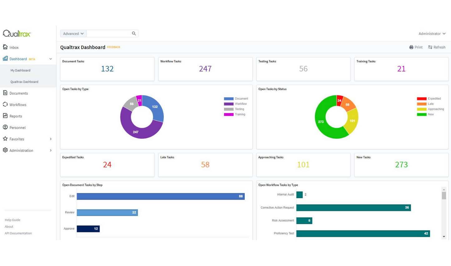Click the search magnifying glass icon
The image size is (451, 266).
point(134,33)
